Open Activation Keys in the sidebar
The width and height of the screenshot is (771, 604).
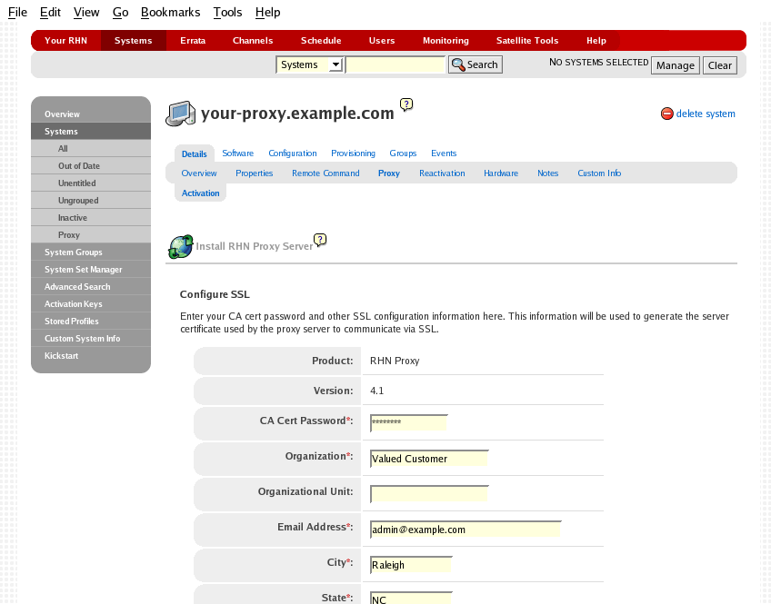point(91,304)
